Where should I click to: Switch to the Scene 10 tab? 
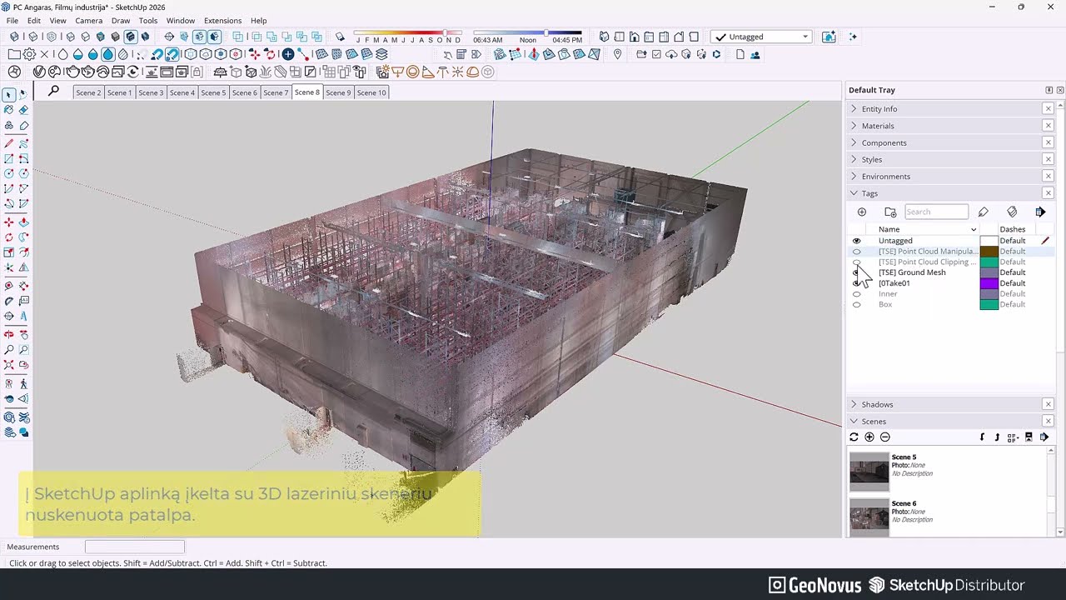(371, 92)
